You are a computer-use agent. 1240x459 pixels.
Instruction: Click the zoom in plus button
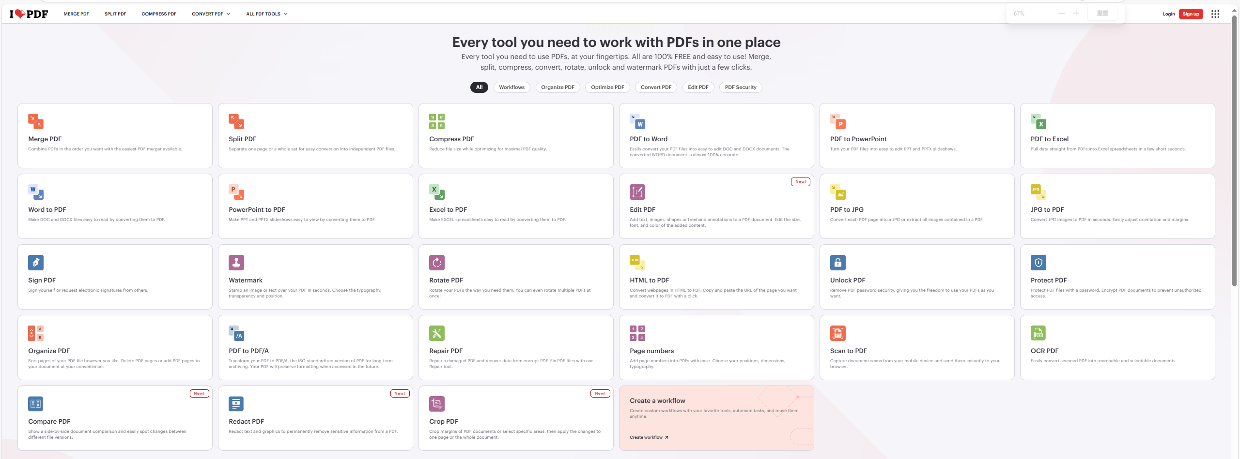point(1076,14)
